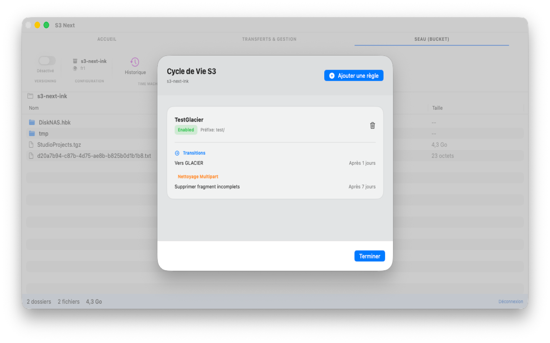Click the '23 octets' size cell
This screenshot has height=343, width=550.
[x=443, y=156]
